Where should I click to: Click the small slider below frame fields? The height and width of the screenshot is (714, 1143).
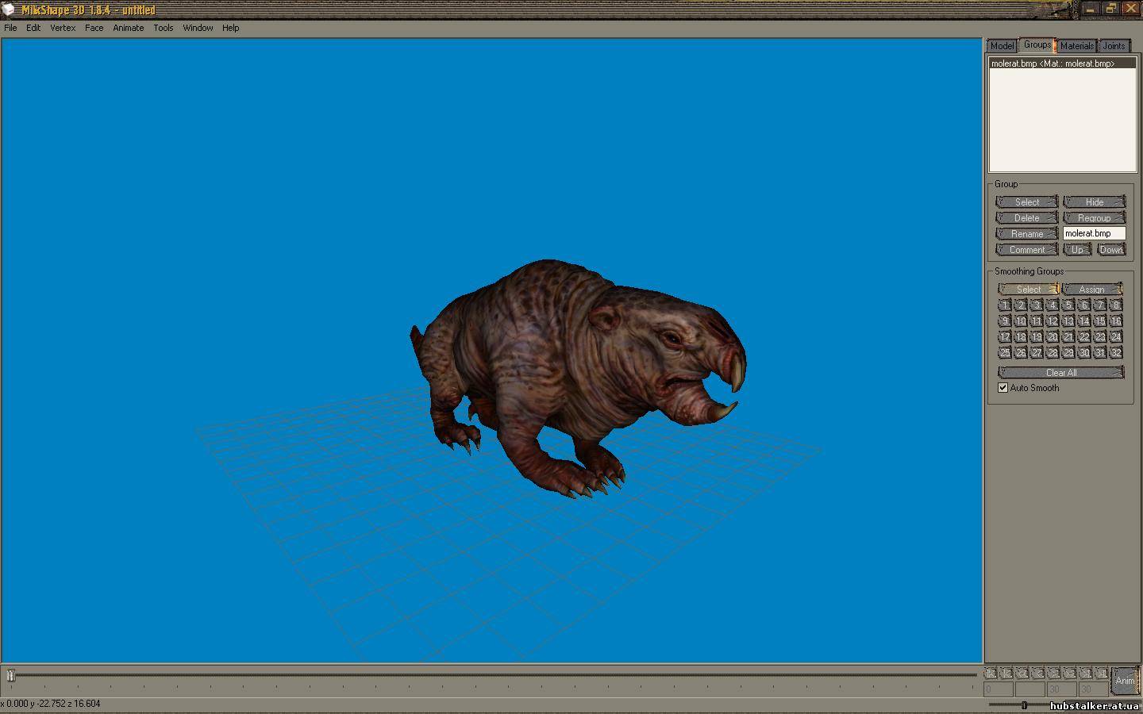pos(1024,704)
